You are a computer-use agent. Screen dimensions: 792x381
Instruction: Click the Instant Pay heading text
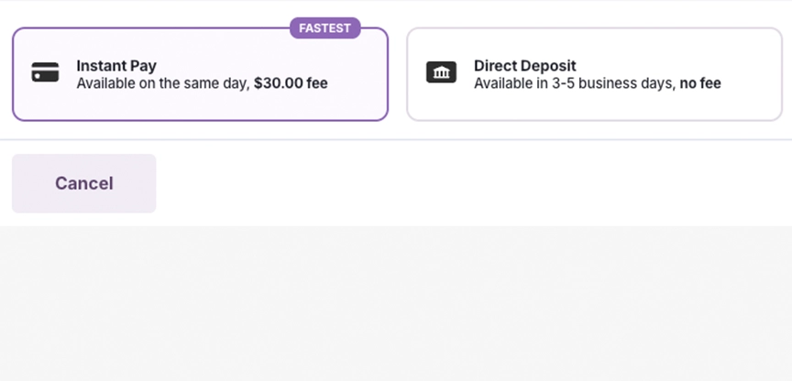116,66
